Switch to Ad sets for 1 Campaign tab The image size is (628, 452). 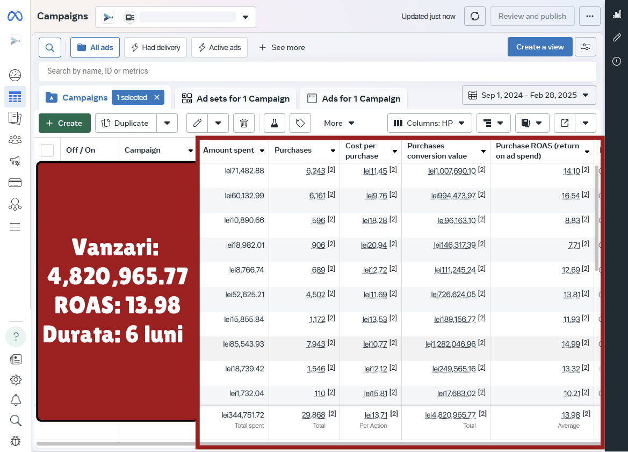(235, 98)
